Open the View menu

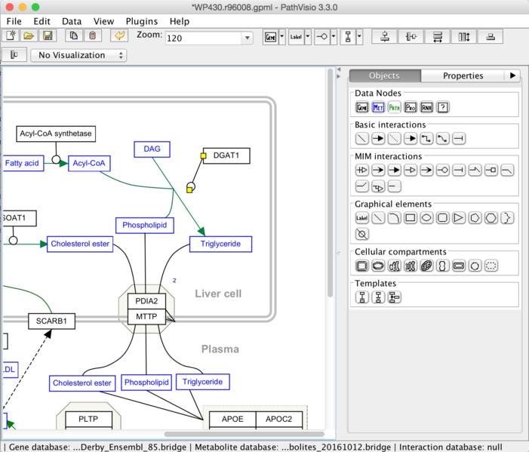[x=103, y=21]
